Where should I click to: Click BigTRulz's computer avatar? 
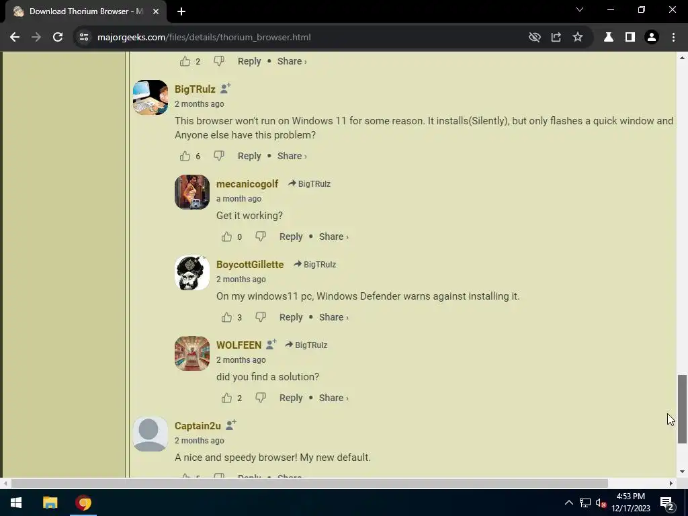[x=150, y=97]
